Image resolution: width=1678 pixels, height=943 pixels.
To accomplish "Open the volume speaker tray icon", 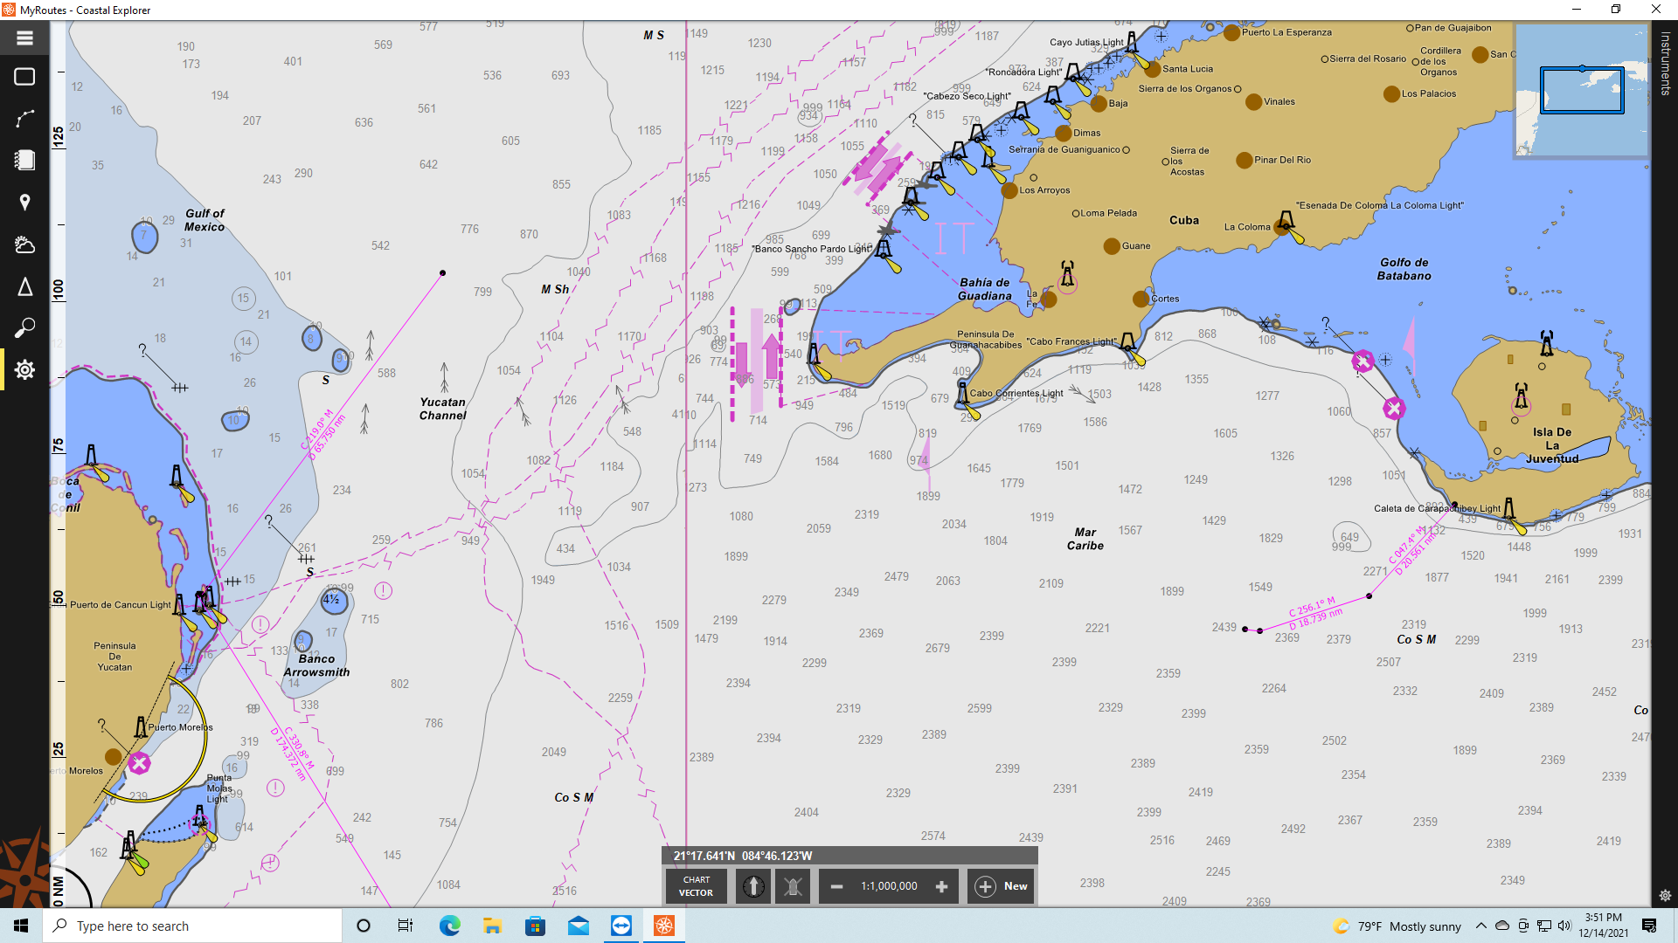I will point(1564,926).
